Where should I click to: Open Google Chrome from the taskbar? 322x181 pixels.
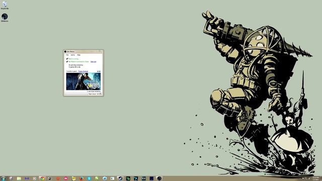pos(42,178)
